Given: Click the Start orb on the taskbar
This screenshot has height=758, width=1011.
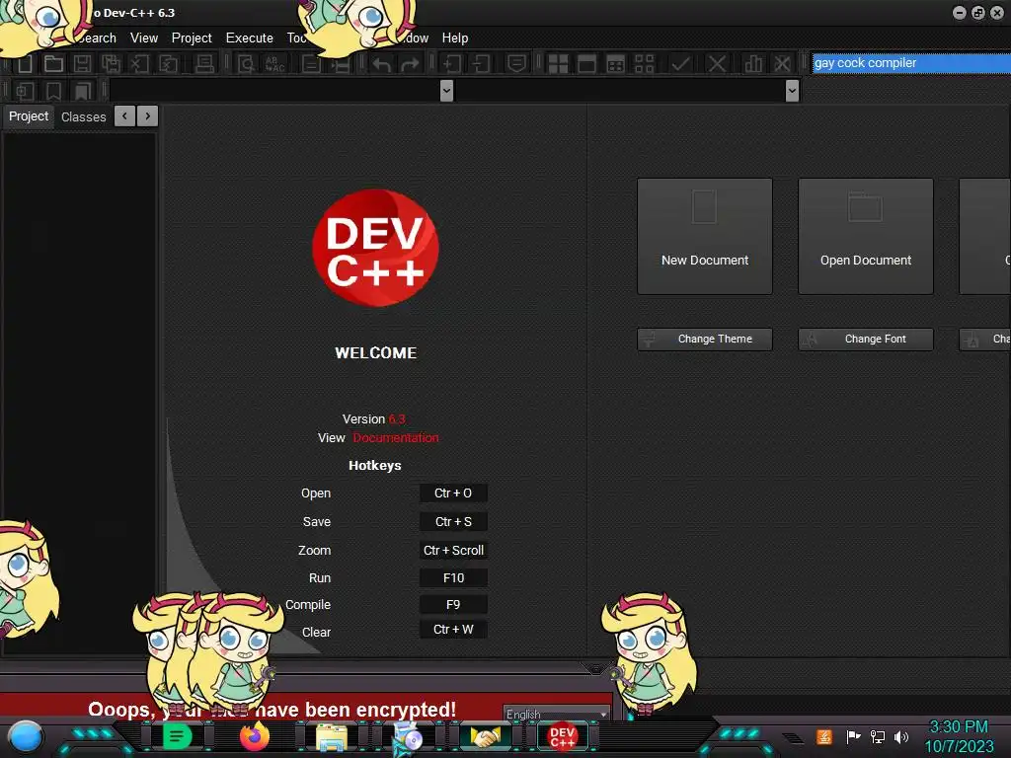Looking at the screenshot, I should [x=25, y=737].
